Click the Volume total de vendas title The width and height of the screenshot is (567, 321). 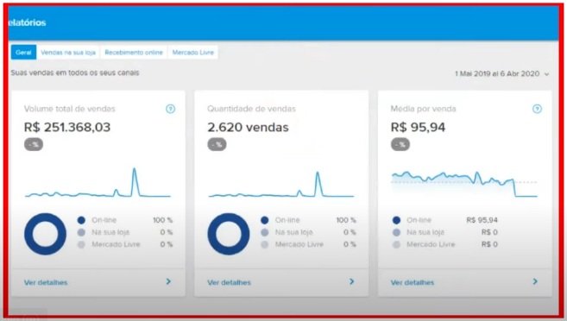(70, 109)
